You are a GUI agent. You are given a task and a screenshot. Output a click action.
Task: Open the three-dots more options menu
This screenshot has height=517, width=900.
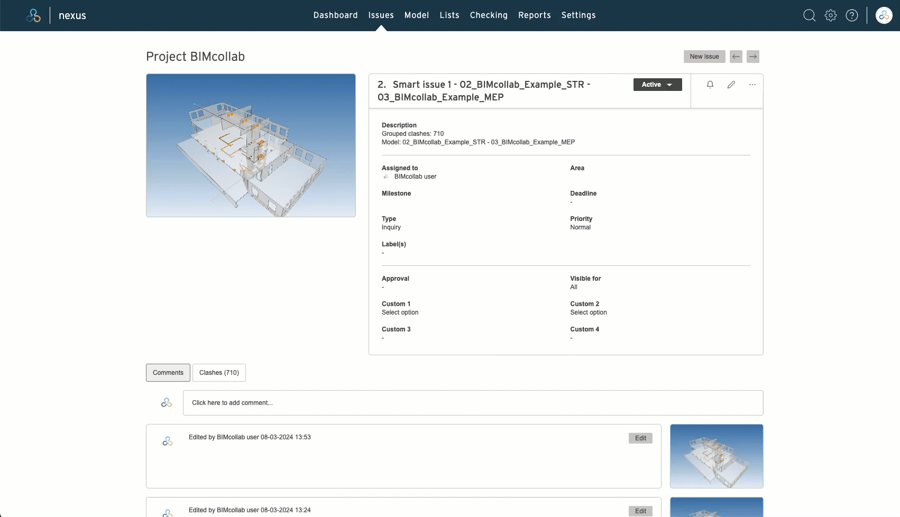(752, 85)
